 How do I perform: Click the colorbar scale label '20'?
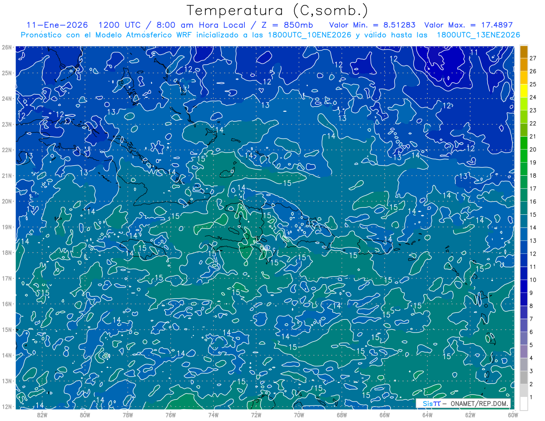(533, 149)
